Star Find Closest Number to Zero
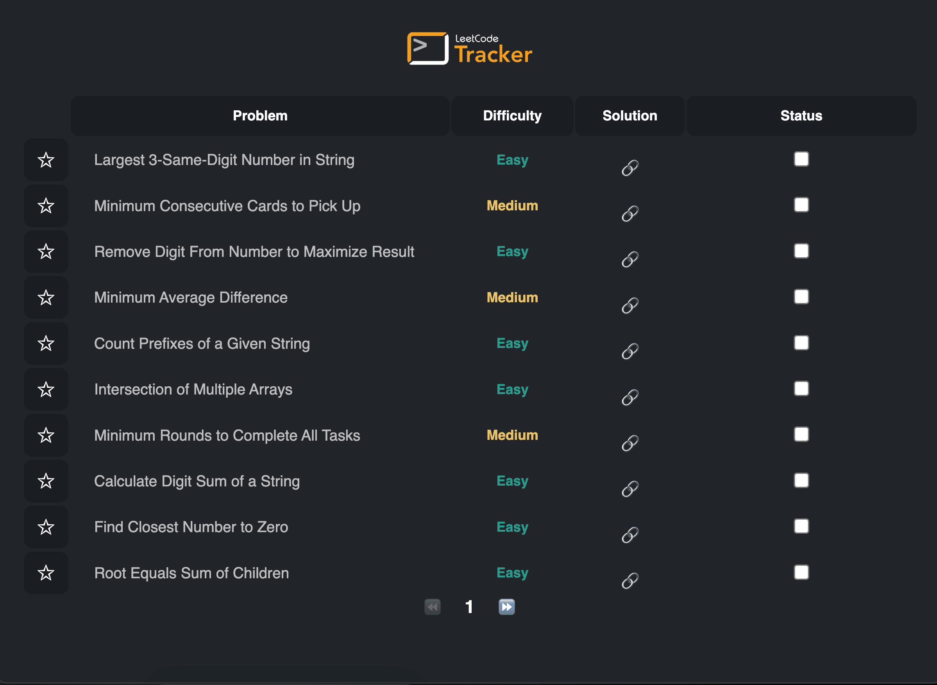 pos(46,527)
